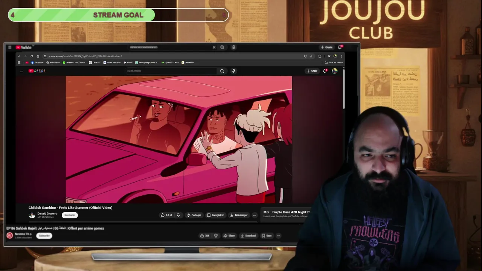The width and height of the screenshot is (482, 271).
Task: Like the video with the 3,3 M thumbs-up
Action: click(166, 215)
